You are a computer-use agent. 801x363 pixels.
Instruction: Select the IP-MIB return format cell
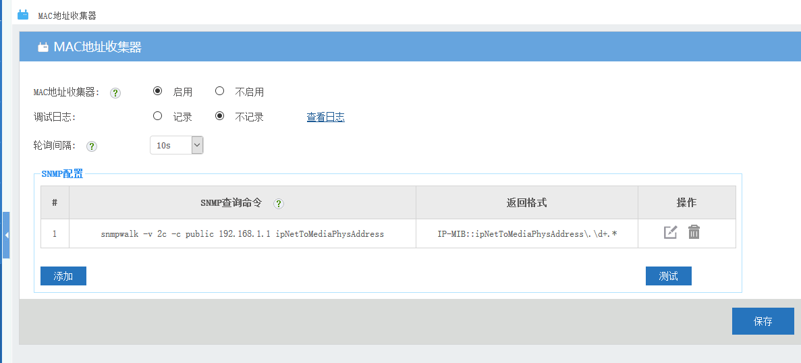pos(526,233)
